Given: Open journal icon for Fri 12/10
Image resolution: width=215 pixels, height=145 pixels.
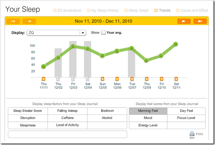Looking at the screenshot, I should click(161, 79).
